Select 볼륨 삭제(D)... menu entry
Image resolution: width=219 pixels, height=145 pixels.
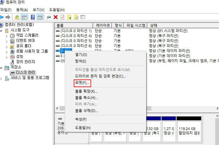point(87,111)
